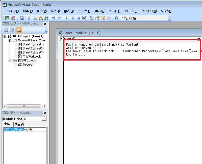Select Sheet3 (Sheet3) in project tree
This screenshot has height=164, width=202.
33,52
